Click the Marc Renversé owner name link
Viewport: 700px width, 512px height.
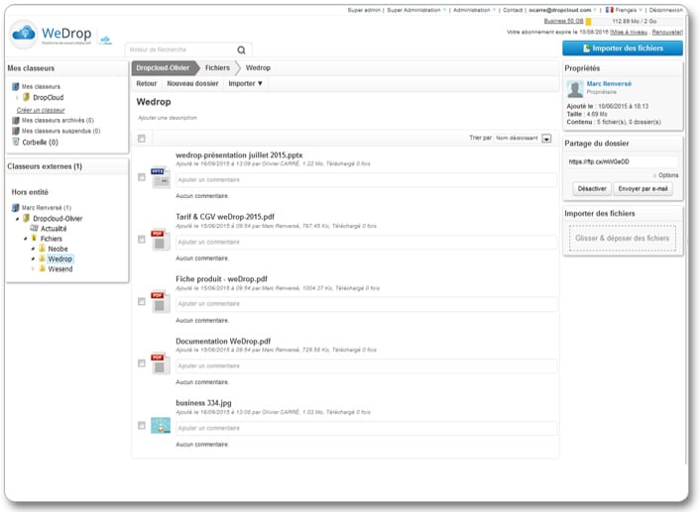(x=609, y=83)
